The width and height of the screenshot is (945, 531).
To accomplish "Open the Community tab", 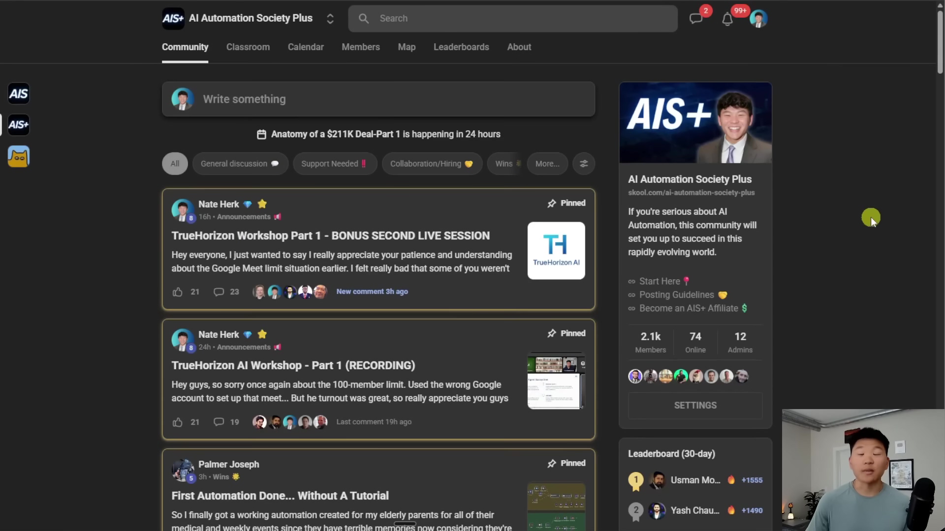I will coord(185,47).
